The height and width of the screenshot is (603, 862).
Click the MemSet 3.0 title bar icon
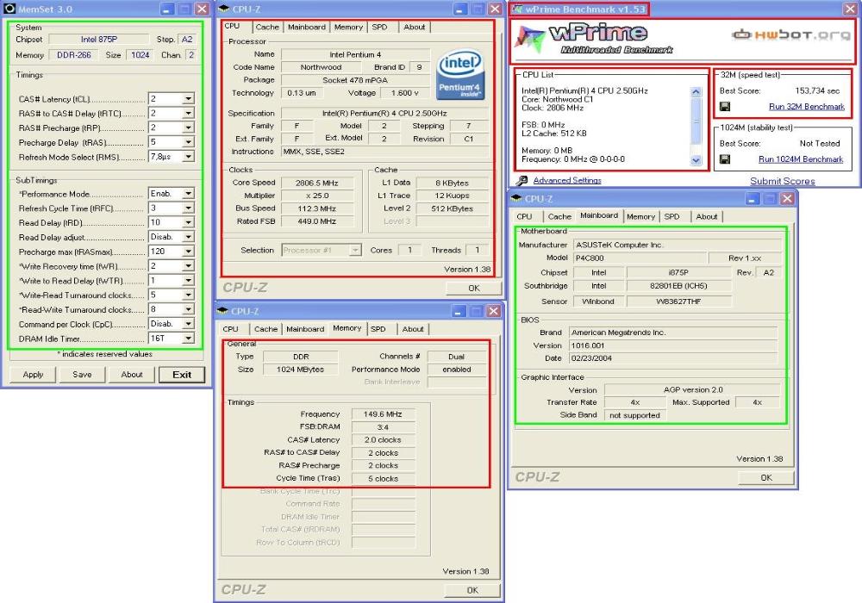(x=9, y=9)
